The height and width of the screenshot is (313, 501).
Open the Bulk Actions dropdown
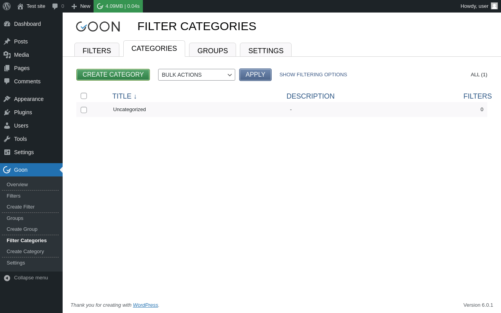[196, 75]
